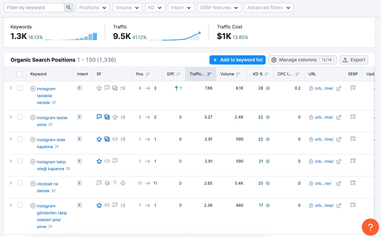Click the Add to keyword list button
This screenshot has height=237, width=381.
point(237,60)
